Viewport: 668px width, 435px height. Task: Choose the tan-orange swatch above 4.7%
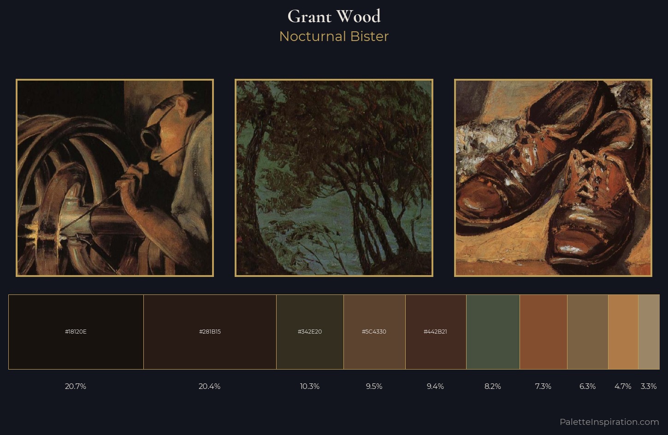(x=623, y=332)
